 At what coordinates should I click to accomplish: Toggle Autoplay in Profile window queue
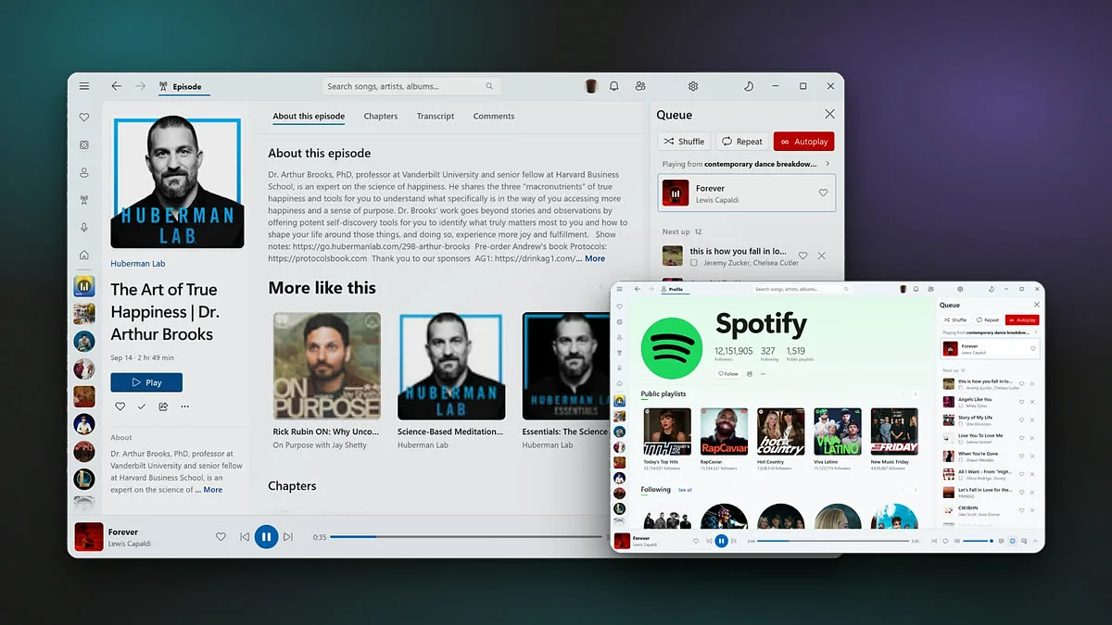point(1022,319)
